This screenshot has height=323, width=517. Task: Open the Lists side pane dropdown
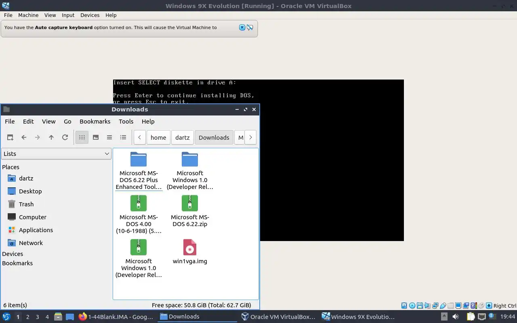[56, 153]
